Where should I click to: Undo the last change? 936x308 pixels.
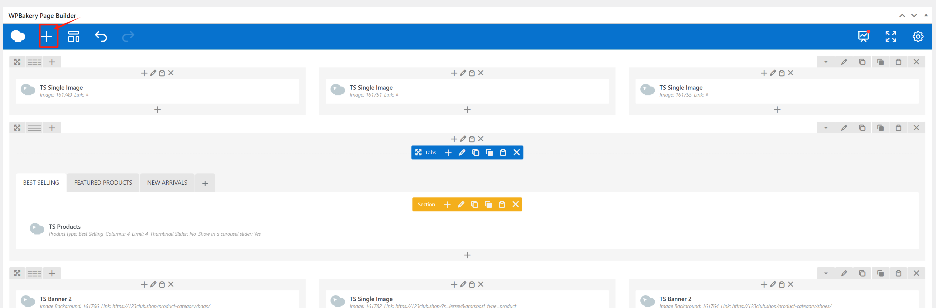click(x=101, y=36)
